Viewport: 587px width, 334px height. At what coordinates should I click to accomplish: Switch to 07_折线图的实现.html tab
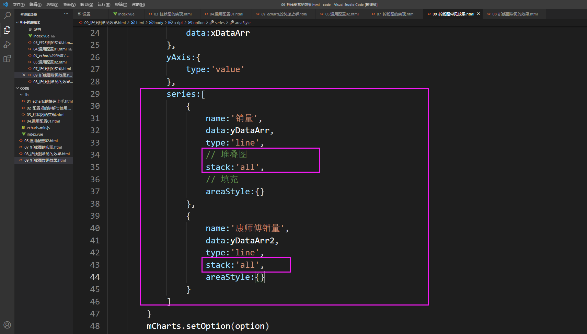pyautogui.click(x=395, y=14)
